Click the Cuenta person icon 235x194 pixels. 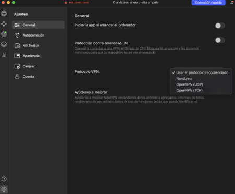[17, 77]
